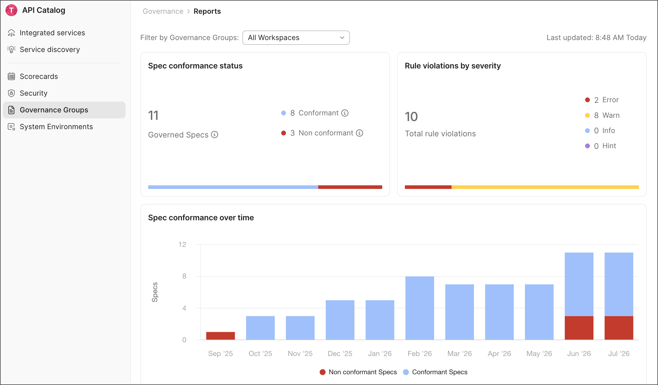Click the Oct '25 bar in chart

[x=260, y=328]
